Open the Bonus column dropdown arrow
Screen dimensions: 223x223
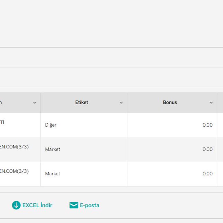point(211,102)
